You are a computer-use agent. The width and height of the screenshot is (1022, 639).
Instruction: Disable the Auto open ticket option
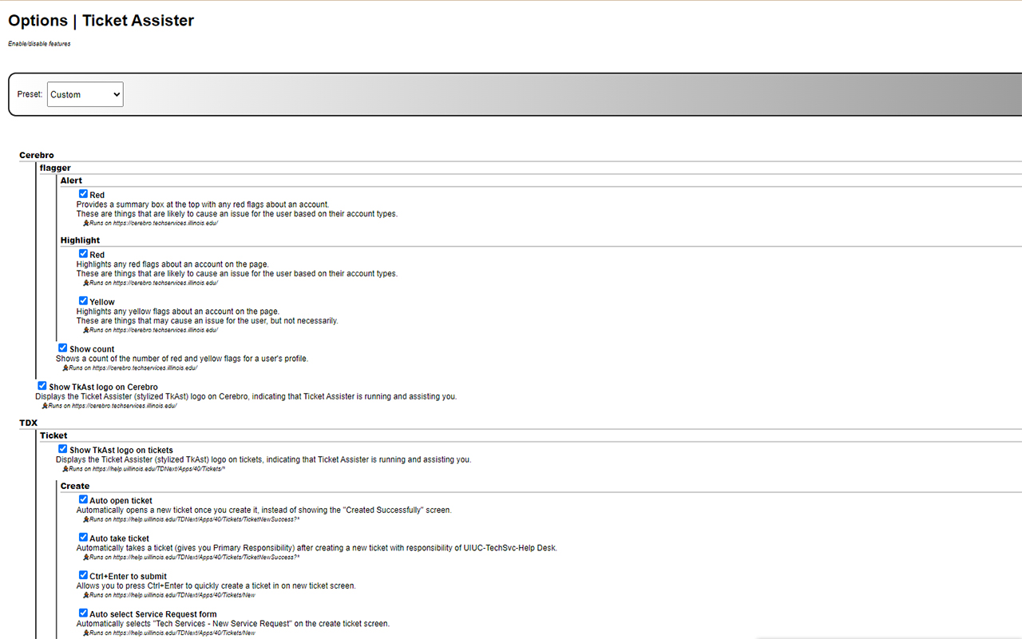click(x=83, y=500)
